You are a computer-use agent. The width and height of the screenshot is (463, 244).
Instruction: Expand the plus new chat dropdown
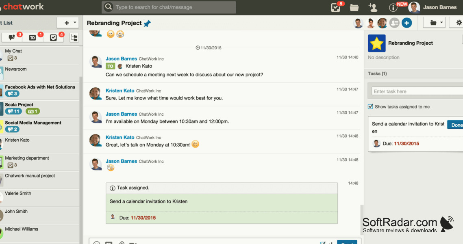(x=67, y=23)
